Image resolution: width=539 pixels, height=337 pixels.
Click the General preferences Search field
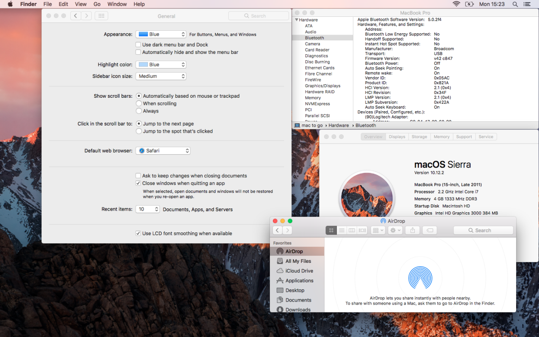(x=259, y=16)
